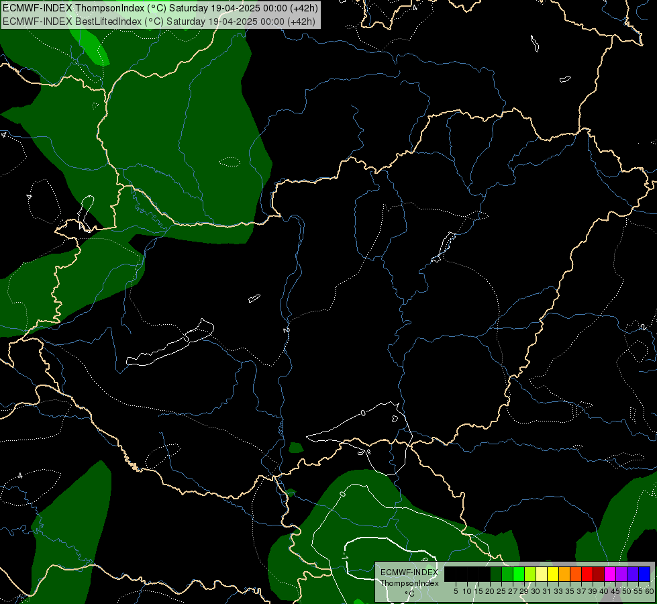
Task: Click the pure yellow legend swatch above 31-33
Action: tap(553, 574)
